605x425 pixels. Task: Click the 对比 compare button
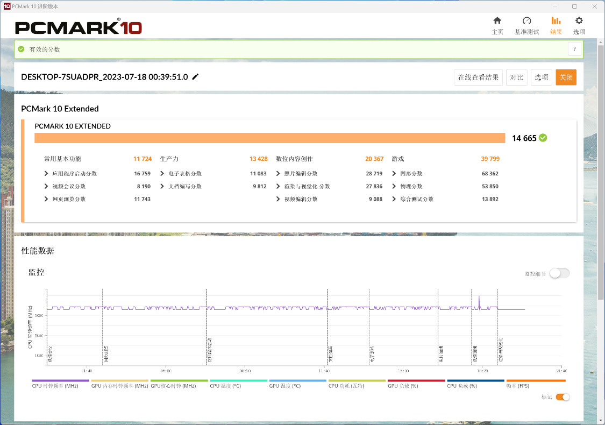click(516, 77)
